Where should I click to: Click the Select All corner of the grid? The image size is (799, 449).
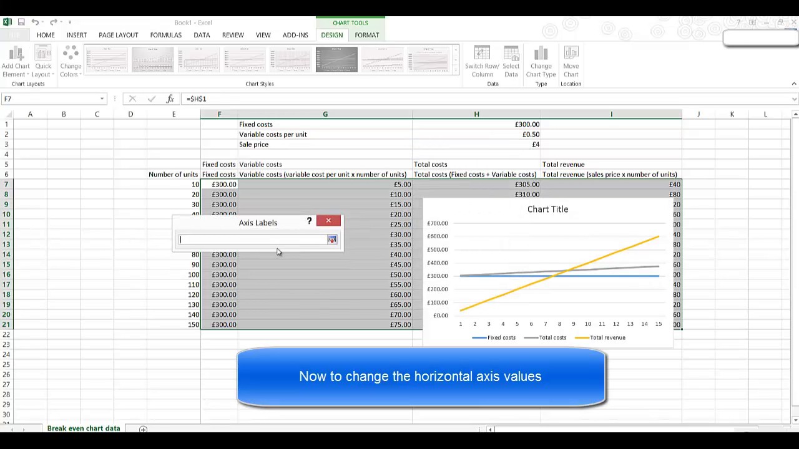pos(6,114)
